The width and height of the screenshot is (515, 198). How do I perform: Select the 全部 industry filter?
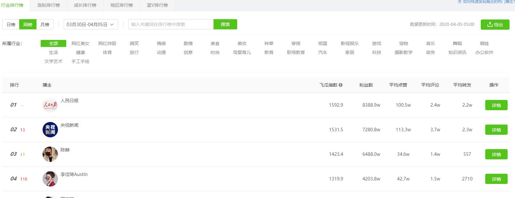(53, 43)
